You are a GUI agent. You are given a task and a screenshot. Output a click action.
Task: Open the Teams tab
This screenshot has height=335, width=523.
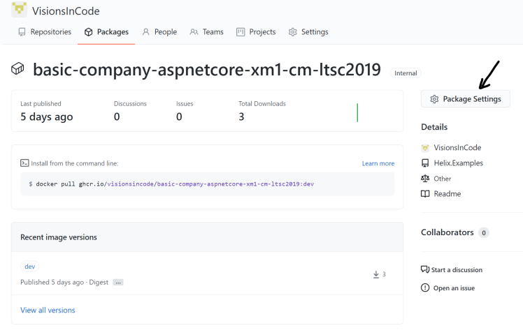coord(206,32)
